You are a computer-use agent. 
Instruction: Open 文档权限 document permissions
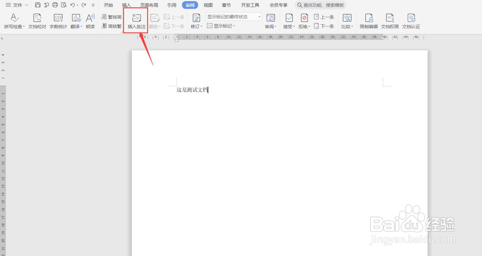pos(390,21)
